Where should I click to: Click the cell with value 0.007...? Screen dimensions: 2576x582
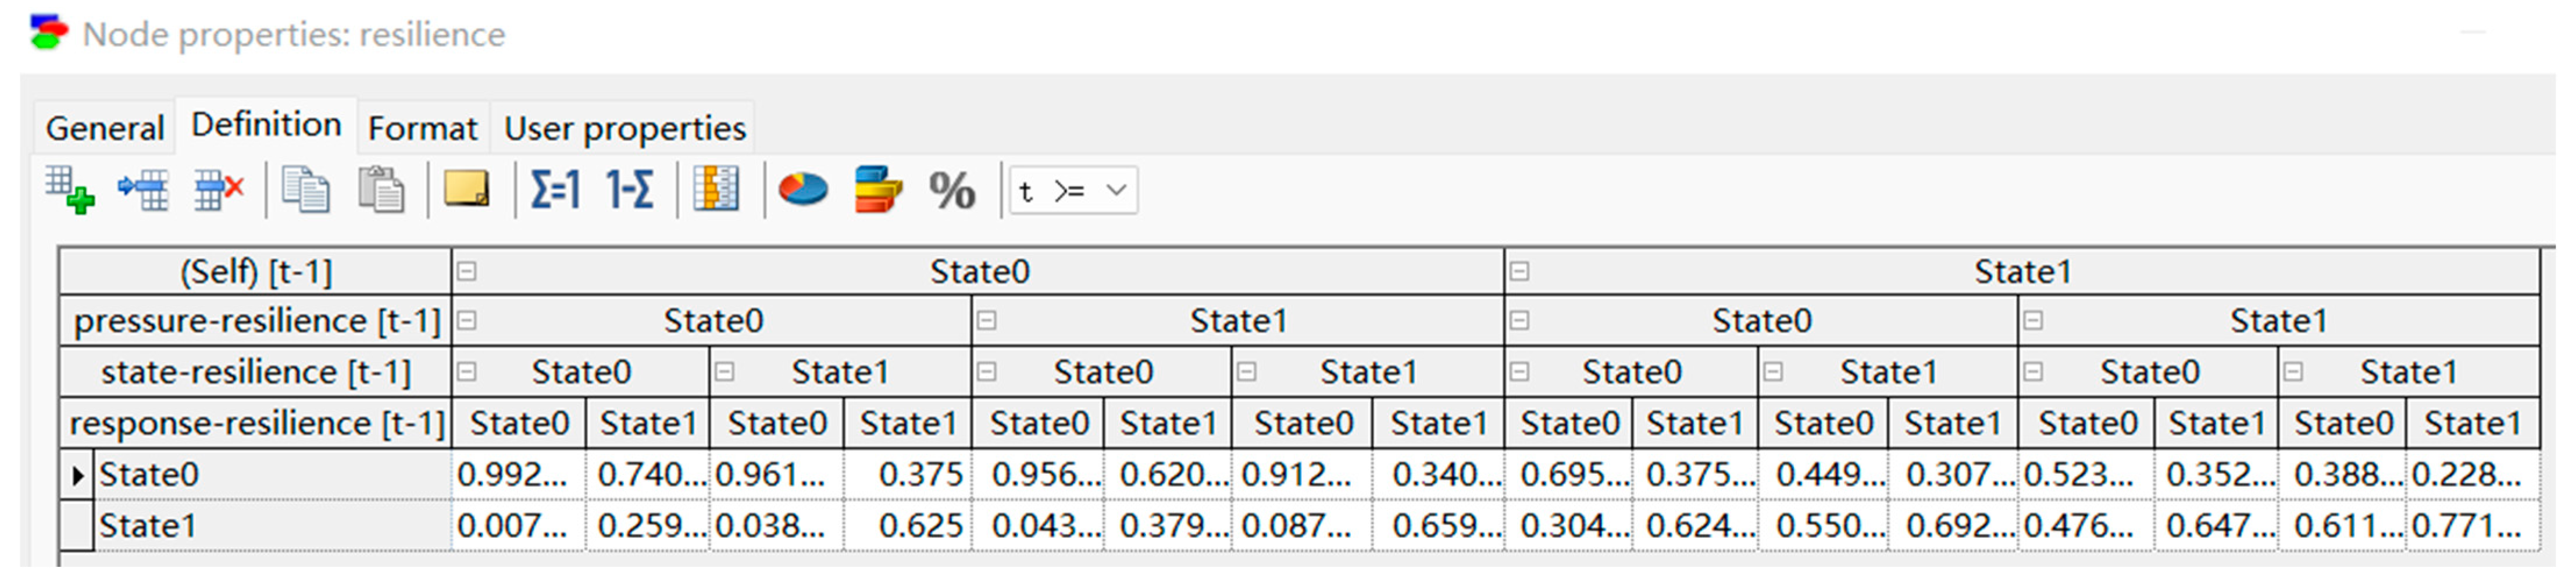point(518,525)
